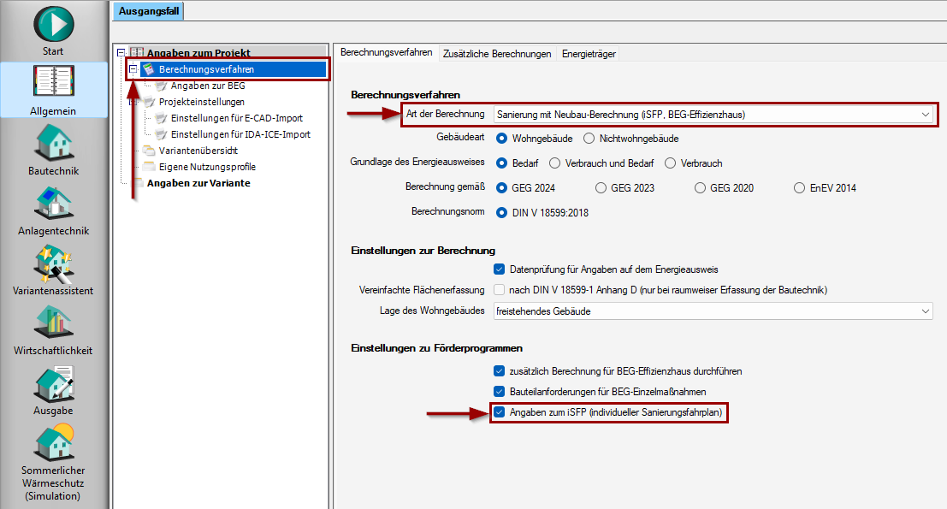Select Angaben zur BEG tree item
Screen dimensions: 947x509
pos(208,86)
